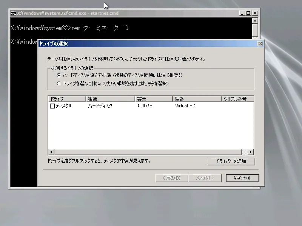Click the 4.00 GB capacity cell
Viewport: 302px width, 226px height.
(x=145, y=106)
